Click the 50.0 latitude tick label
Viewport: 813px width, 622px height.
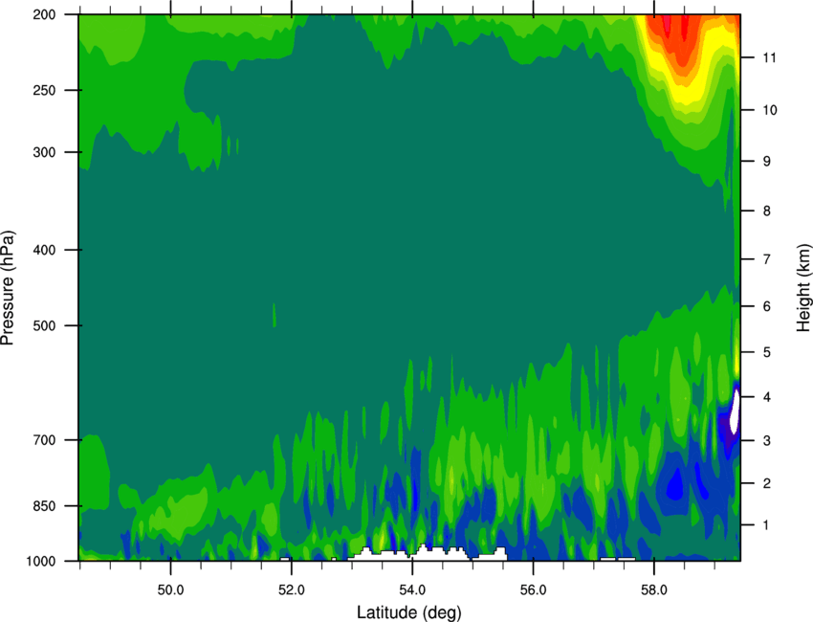pyautogui.click(x=170, y=590)
